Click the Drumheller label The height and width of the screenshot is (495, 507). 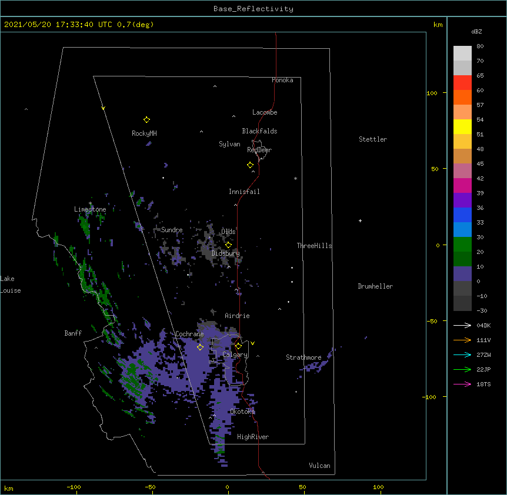(x=375, y=286)
